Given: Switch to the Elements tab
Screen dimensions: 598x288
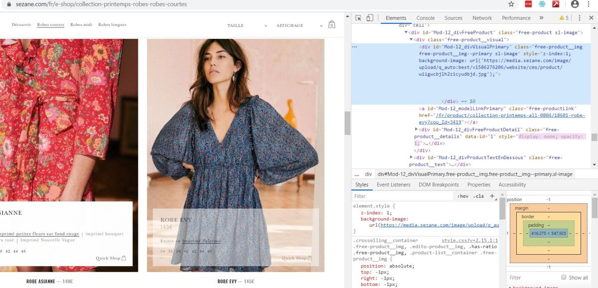Looking at the screenshot, I should (x=396, y=18).
